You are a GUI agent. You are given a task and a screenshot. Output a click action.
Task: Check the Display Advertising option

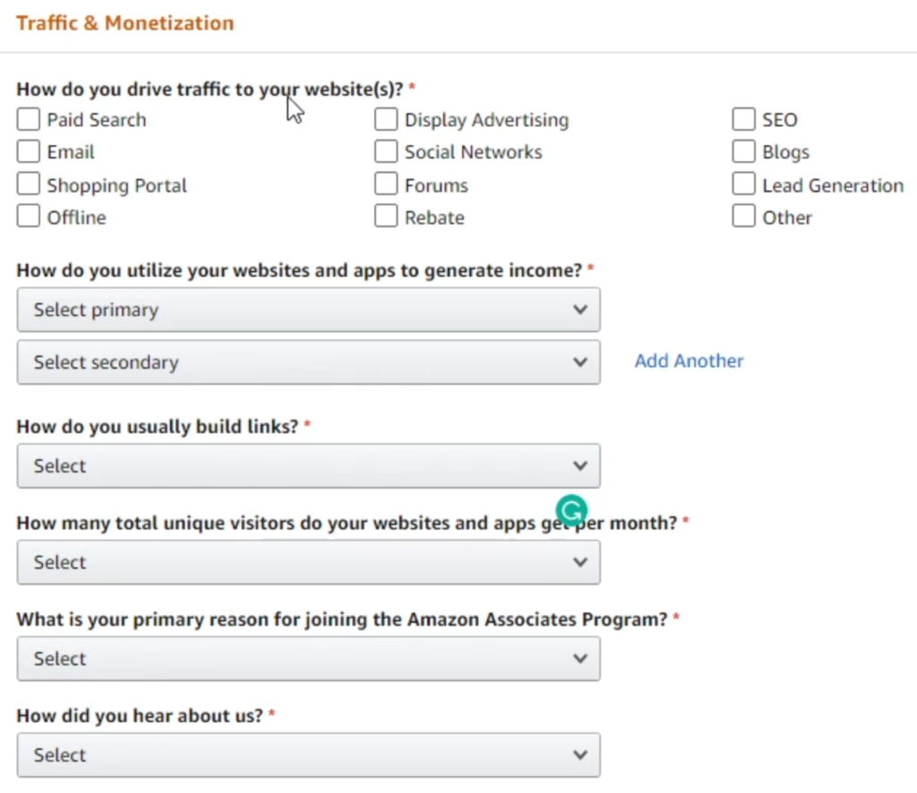pos(386,120)
